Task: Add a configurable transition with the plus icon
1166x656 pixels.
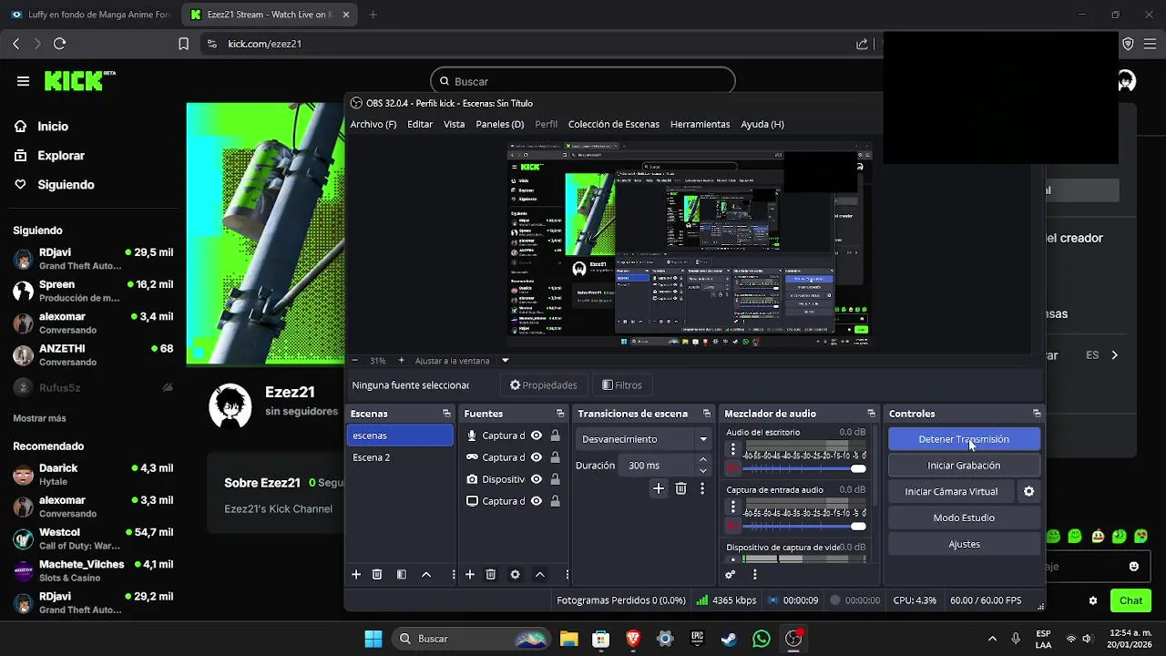Action: 659,489
